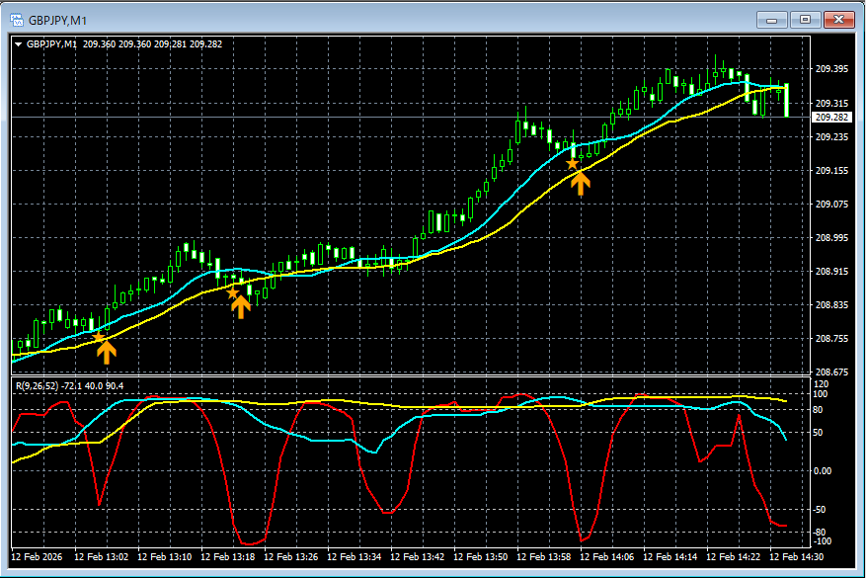Click the indicator scale value 0.00

pos(823,470)
